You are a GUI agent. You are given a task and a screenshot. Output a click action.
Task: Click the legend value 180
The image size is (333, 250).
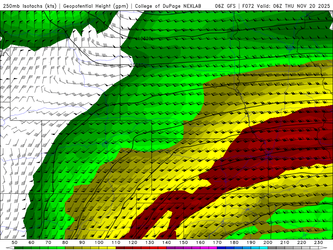coord(234,242)
